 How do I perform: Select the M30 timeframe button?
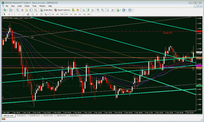[x=67, y=14]
